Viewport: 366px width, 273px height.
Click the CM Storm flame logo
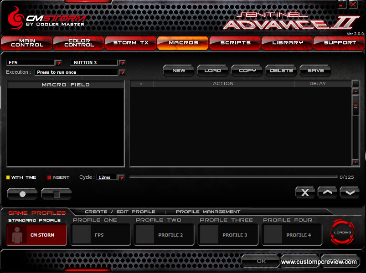point(16,18)
